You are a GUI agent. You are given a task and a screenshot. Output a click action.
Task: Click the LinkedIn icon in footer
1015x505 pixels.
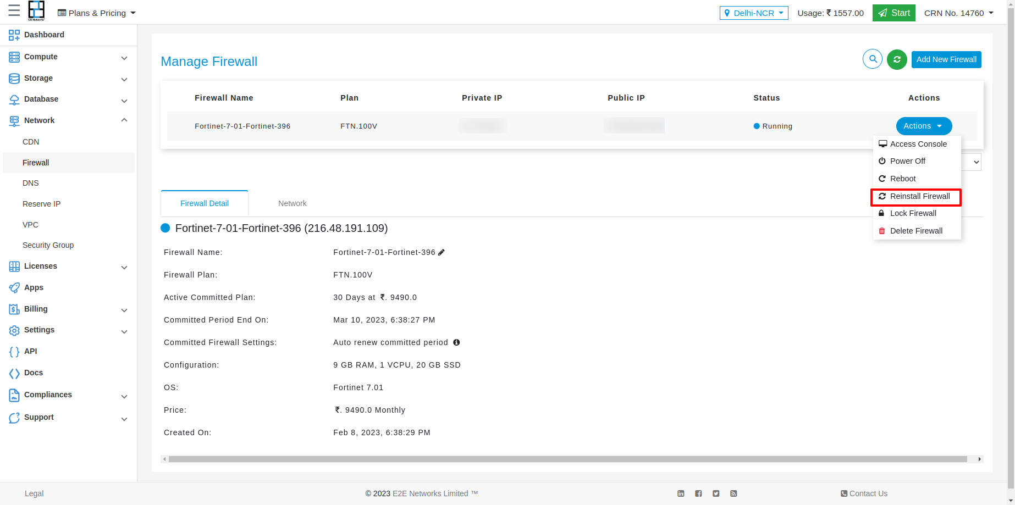[681, 493]
